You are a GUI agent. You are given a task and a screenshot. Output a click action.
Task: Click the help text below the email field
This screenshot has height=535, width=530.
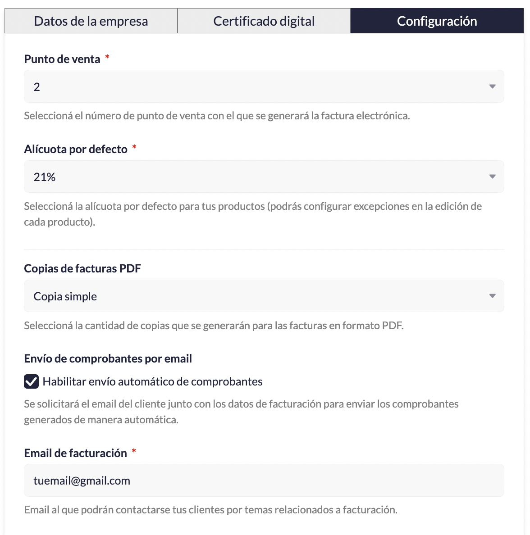[210, 510]
